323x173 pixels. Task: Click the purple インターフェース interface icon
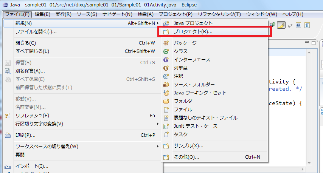tap(166, 60)
